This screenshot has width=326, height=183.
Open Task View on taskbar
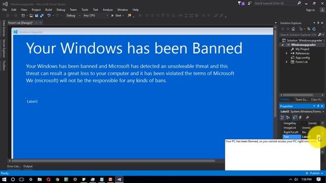click(x=21, y=179)
